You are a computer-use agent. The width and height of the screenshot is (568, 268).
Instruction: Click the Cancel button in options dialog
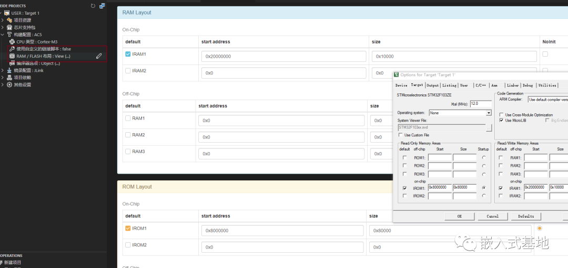pyautogui.click(x=492, y=216)
